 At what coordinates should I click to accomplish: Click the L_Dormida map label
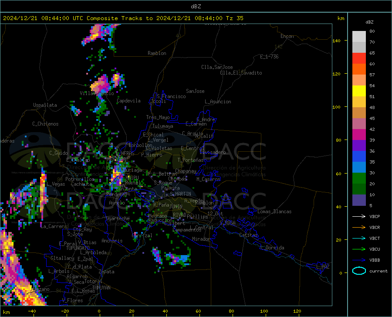point(272,248)
